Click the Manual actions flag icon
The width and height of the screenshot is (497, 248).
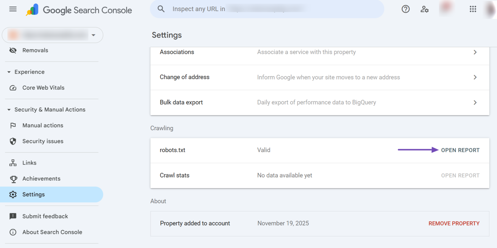[13, 125]
